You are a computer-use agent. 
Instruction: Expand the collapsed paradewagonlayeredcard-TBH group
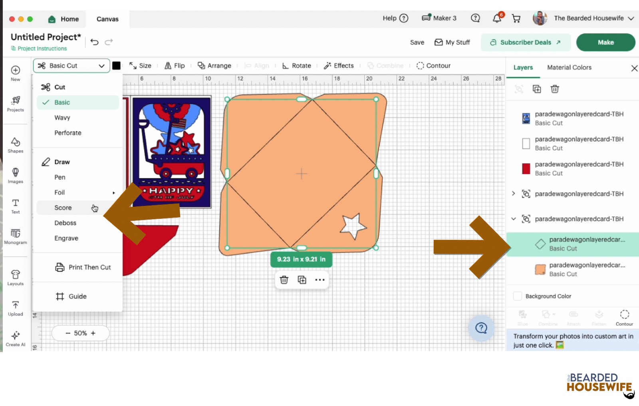(514, 194)
